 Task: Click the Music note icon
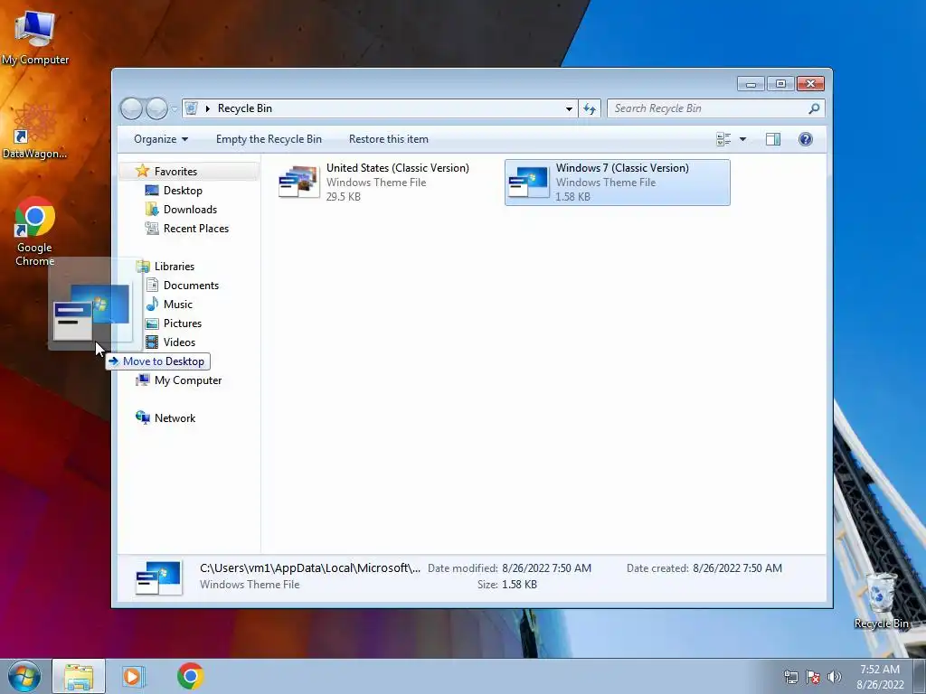point(152,304)
